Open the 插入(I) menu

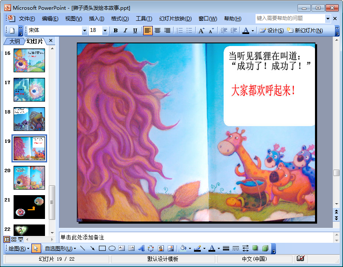[x=96, y=19]
